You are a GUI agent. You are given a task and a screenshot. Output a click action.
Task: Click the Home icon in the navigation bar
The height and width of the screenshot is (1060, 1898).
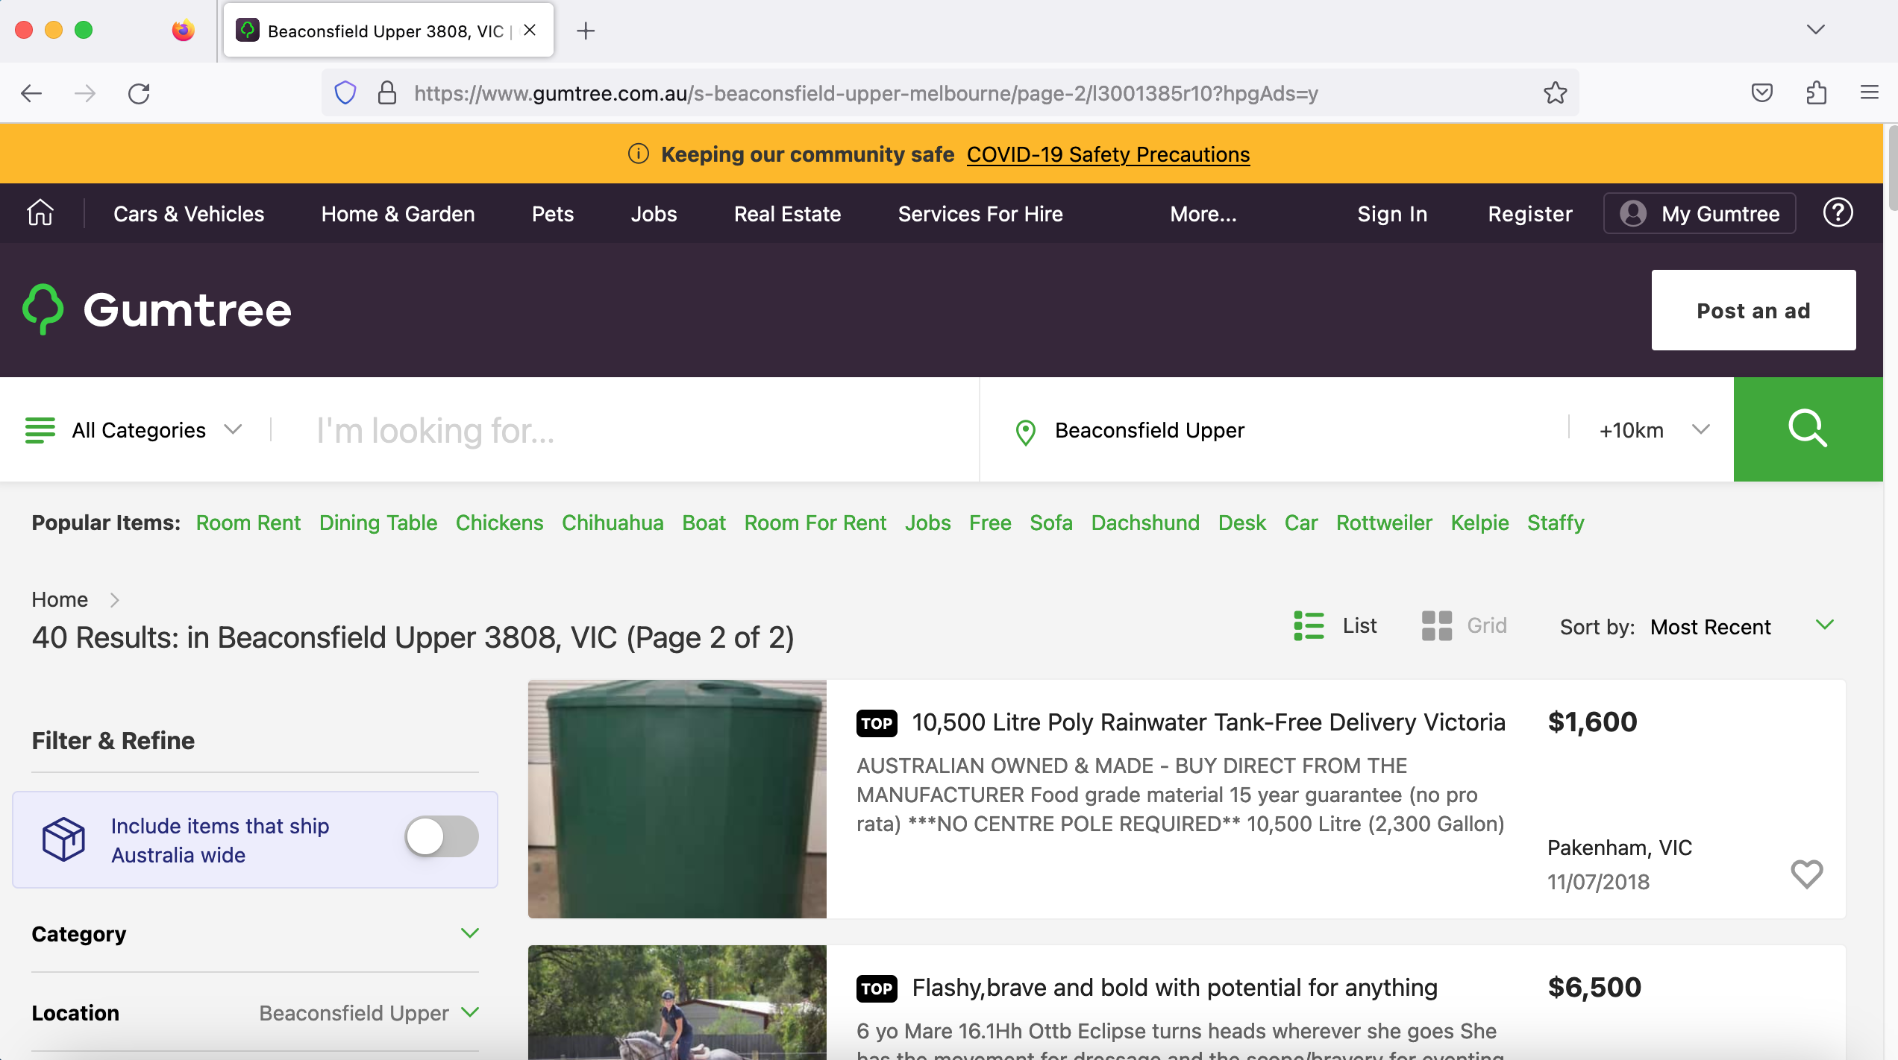(x=40, y=213)
